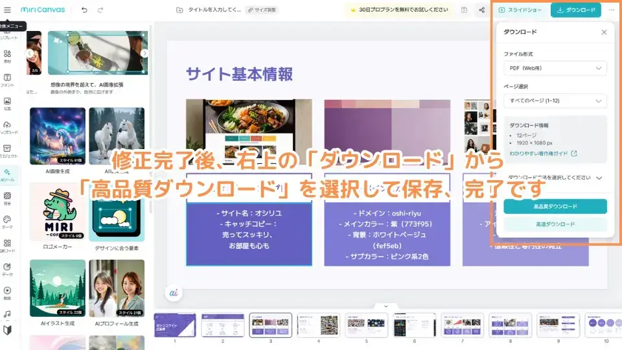Select page 10 thumbnail

[603, 325]
